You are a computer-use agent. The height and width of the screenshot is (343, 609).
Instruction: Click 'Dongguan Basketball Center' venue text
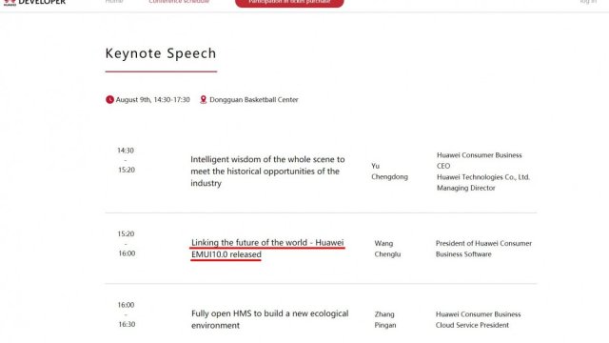tap(254, 99)
